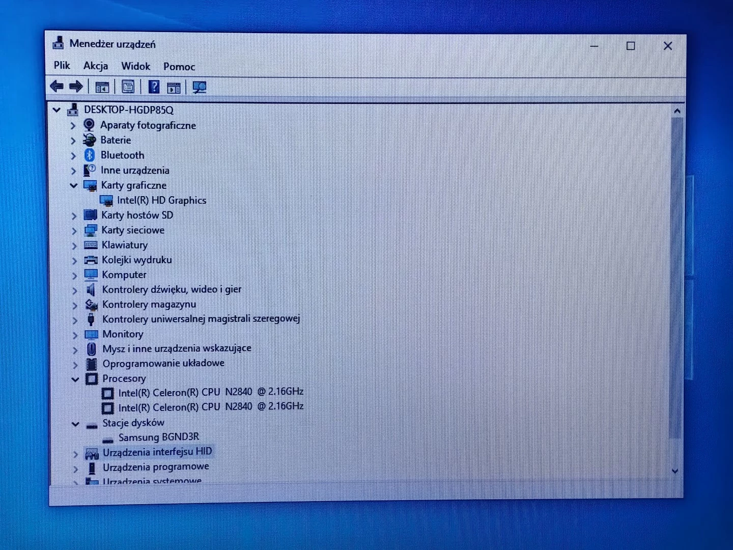Open the Plik menu
Screen dimensions: 733x550
pyautogui.click(x=62, y=66)
